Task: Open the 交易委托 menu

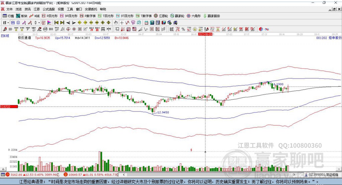Action: coord(91,9)
